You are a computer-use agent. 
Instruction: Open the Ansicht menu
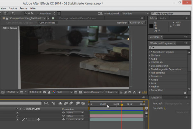tap(13, 8)
